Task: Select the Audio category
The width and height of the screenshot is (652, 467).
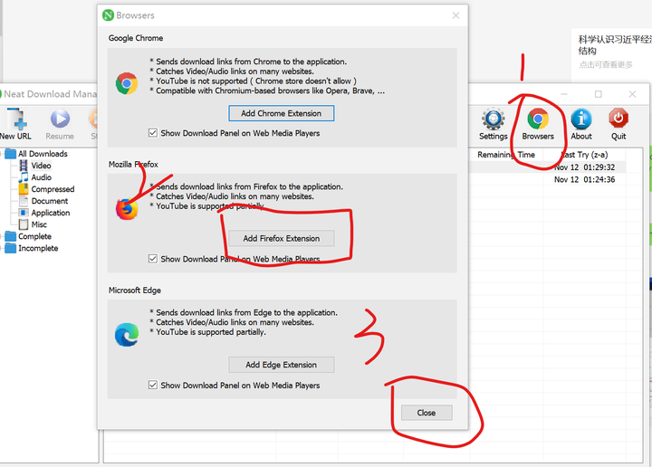Action: [42, 177]
